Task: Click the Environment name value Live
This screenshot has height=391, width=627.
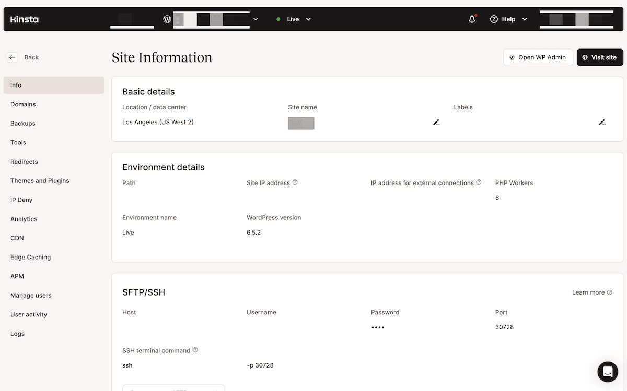Action: pyautogui.click(x=128, y=233)
